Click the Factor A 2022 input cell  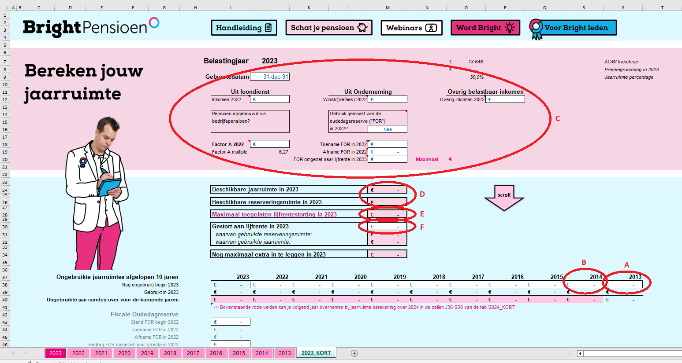pos(270,144)
